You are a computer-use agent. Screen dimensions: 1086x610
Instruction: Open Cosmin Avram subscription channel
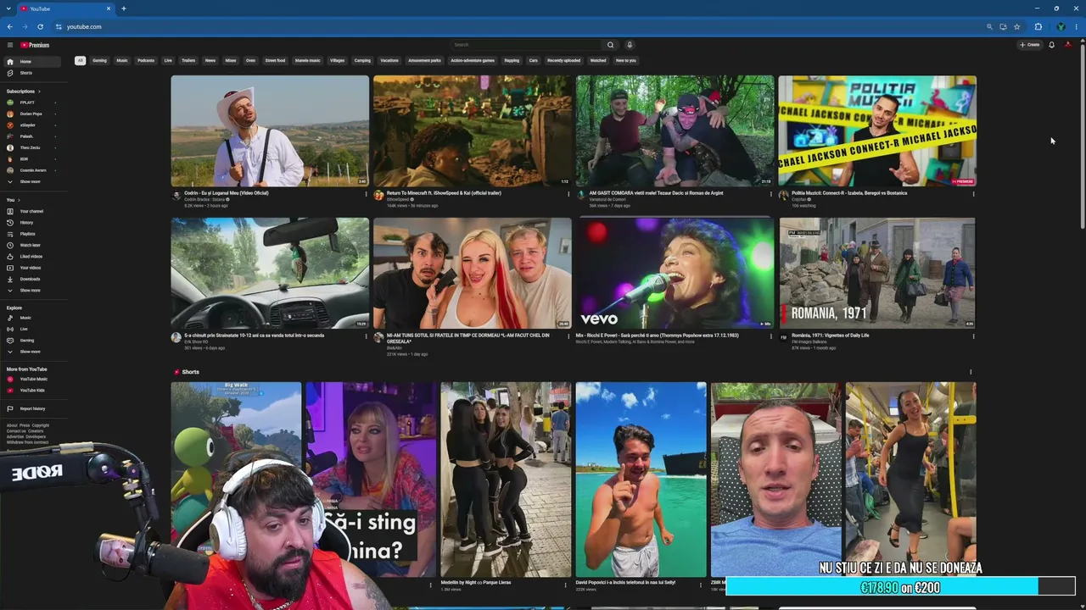(x=31, y=170)
